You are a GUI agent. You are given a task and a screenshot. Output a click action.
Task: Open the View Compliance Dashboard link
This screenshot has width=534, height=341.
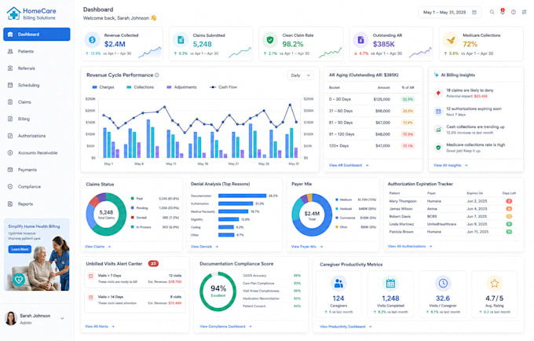pyautogui.click(x=225, y=326)
